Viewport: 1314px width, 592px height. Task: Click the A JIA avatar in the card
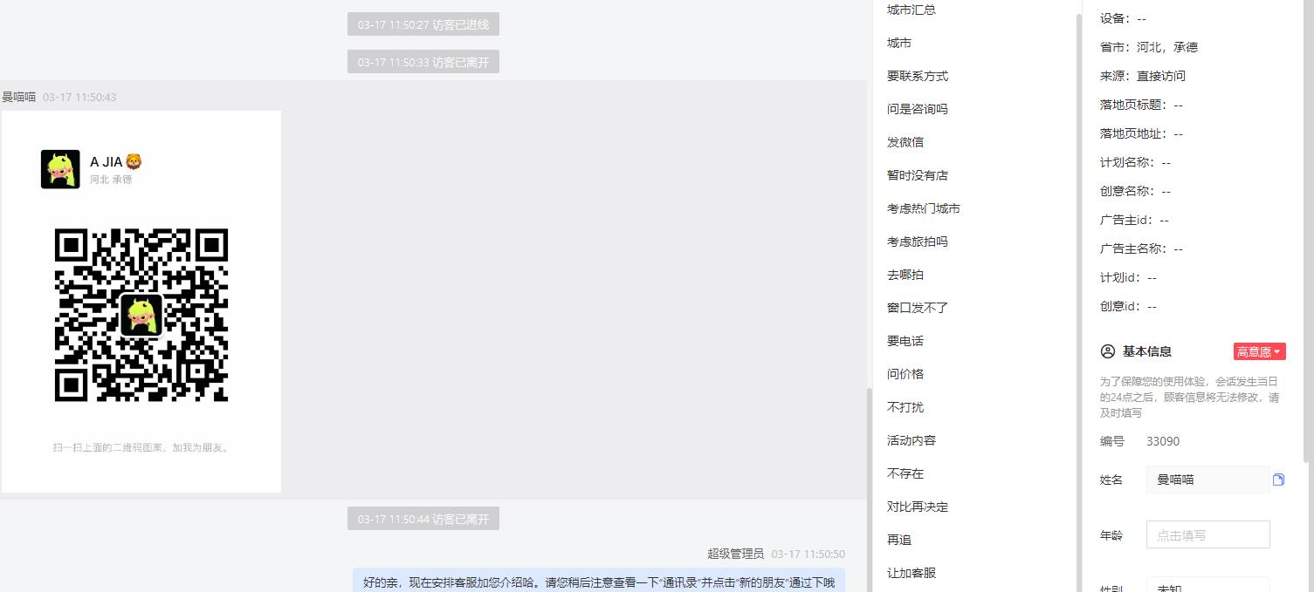pyautogui.click(x=60, y=169)
